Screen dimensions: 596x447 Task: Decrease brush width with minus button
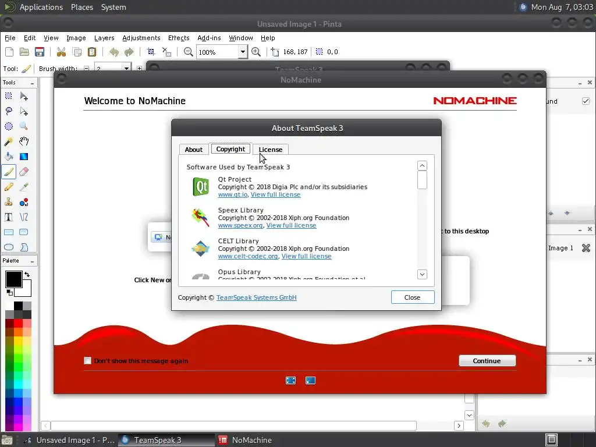tap(86, 69)
